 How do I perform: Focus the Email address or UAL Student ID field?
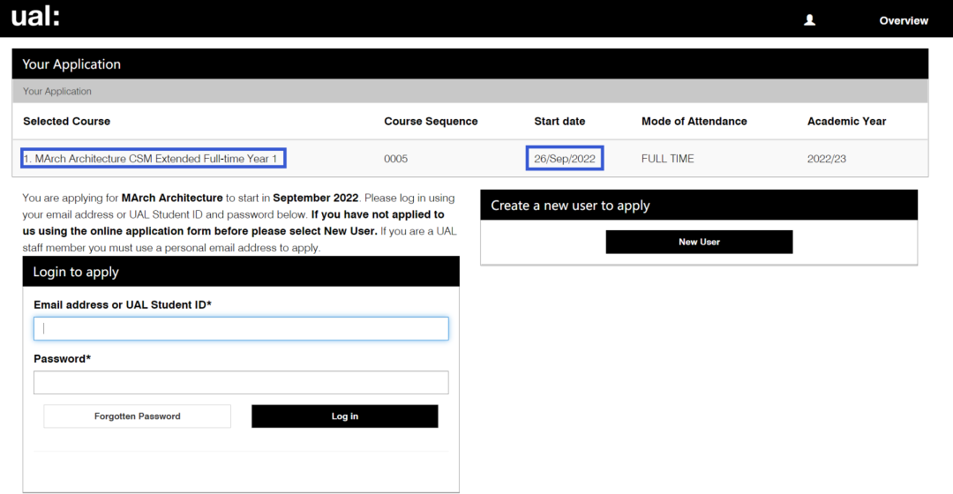coord(241,328)
